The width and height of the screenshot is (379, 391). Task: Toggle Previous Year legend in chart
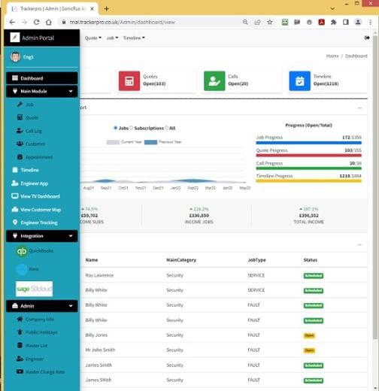click(x=162, y=142)
